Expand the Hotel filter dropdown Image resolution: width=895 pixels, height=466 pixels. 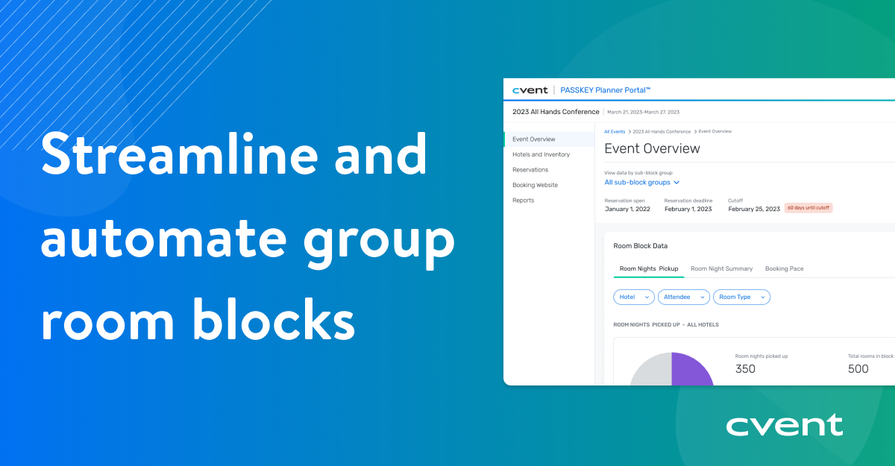(x=633, y=297)
